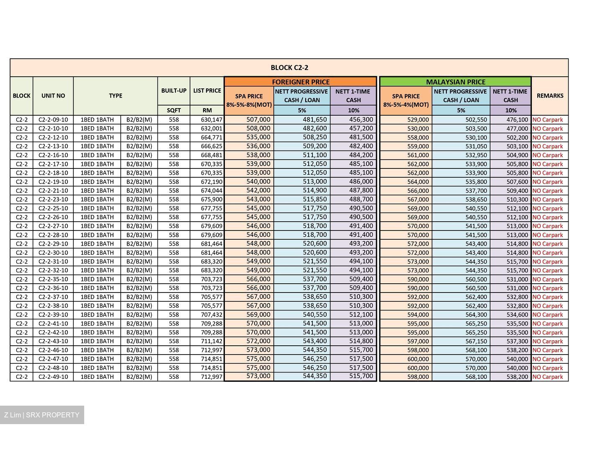603x466 pixels.
Task: Select the RM currency subheader
Action: 207,110
